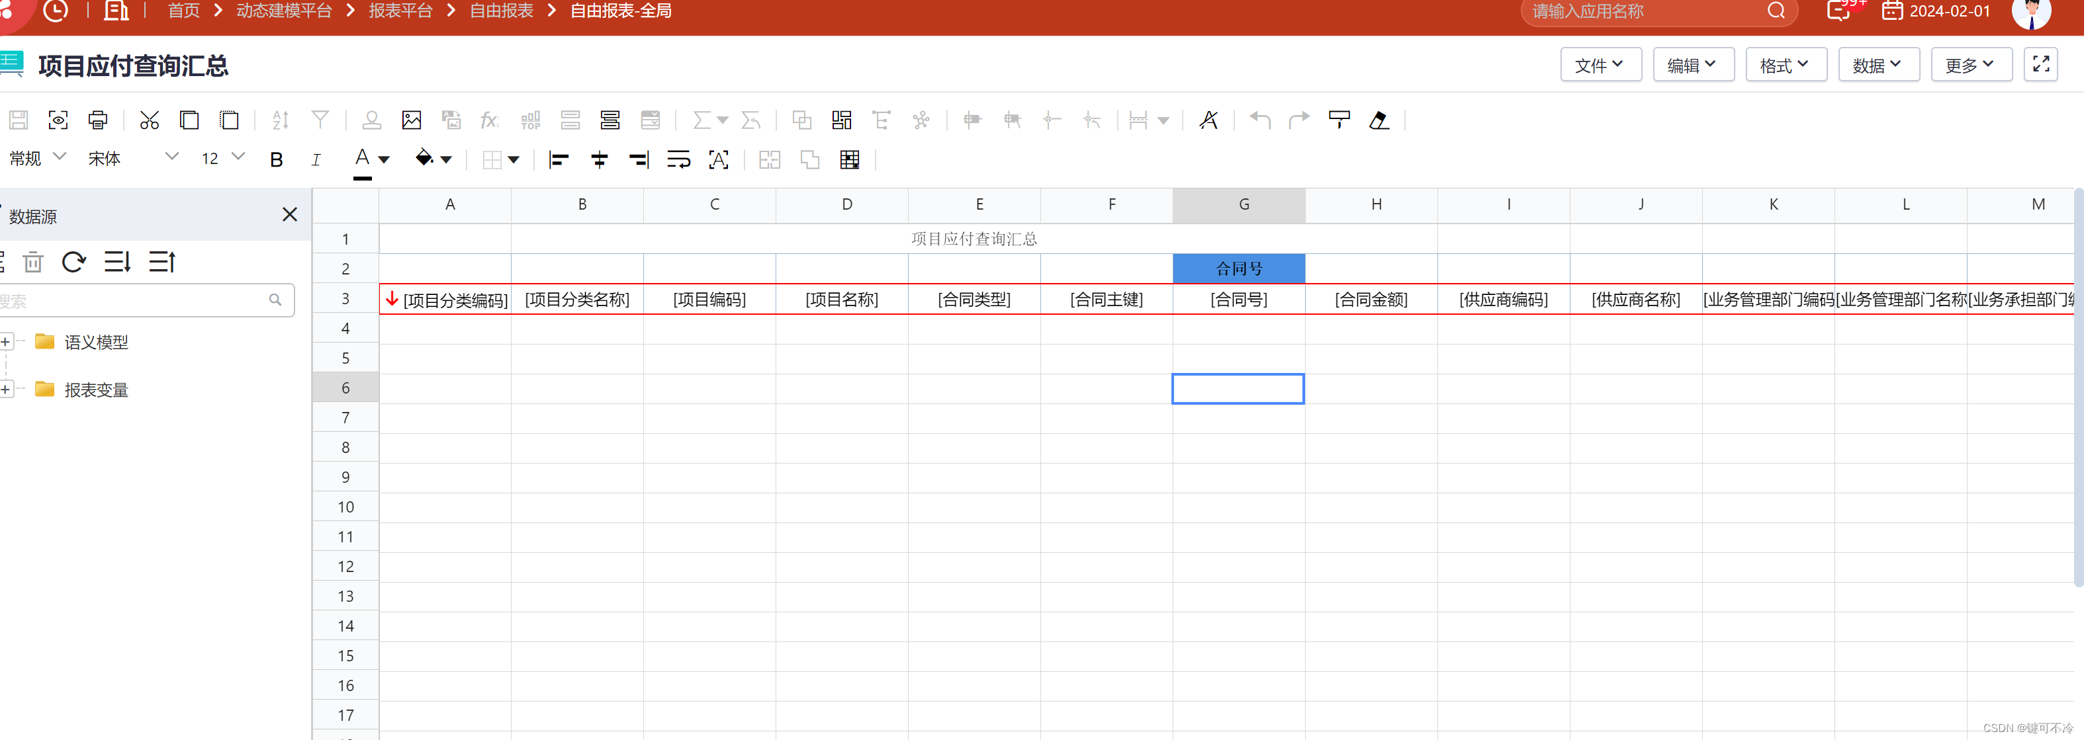Toggle bold formatting
The image size is (2084, 740).
click(276, 159)
